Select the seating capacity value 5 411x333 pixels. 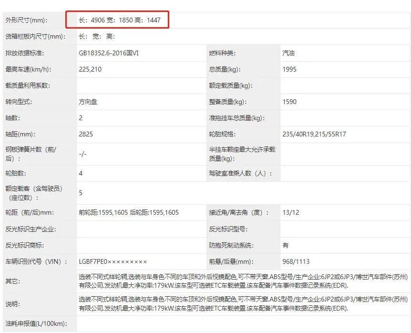81,193
